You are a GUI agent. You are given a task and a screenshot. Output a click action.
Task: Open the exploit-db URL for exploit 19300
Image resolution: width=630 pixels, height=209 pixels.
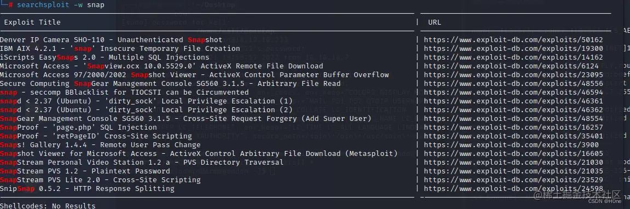[x=514, y=49]
